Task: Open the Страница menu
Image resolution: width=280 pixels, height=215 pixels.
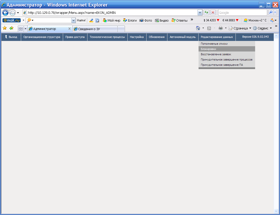Action: [x=240, y=28]
